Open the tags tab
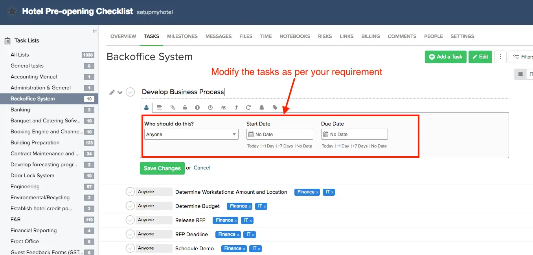Viewport: 533px width, 255px height. [x=275, y=107]
